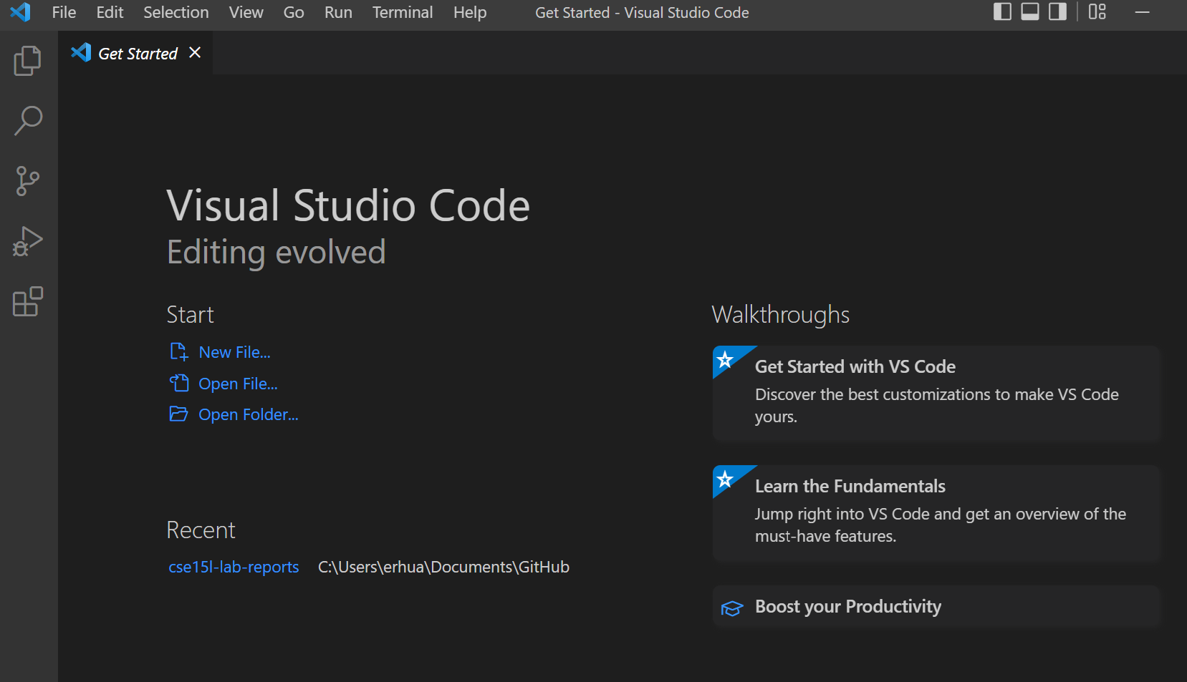Open Get Started with VS Code walkthrough
The width and height of the screenshot is (1187, 682).
(936, 394)
